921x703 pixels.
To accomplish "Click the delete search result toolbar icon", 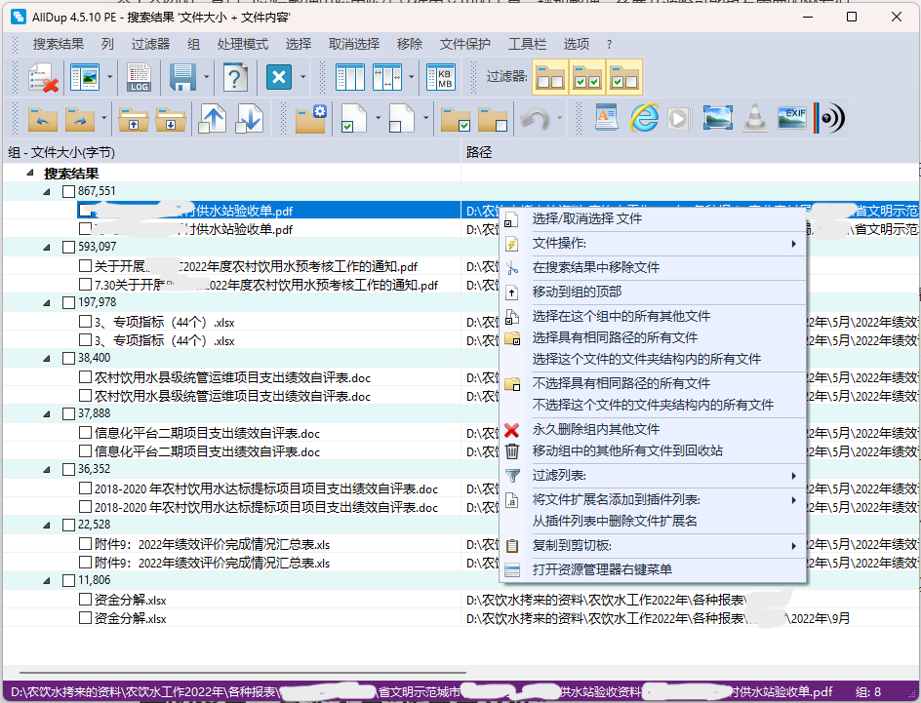I will click(x=44, y=77).
